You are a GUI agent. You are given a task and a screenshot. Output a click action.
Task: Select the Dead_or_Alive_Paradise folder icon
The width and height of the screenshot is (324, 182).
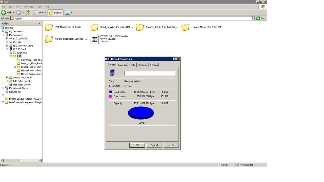pos(94,27)
